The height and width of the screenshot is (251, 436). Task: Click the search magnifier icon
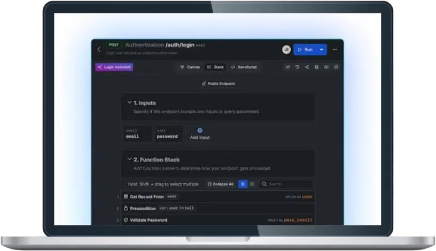(264, 184)
